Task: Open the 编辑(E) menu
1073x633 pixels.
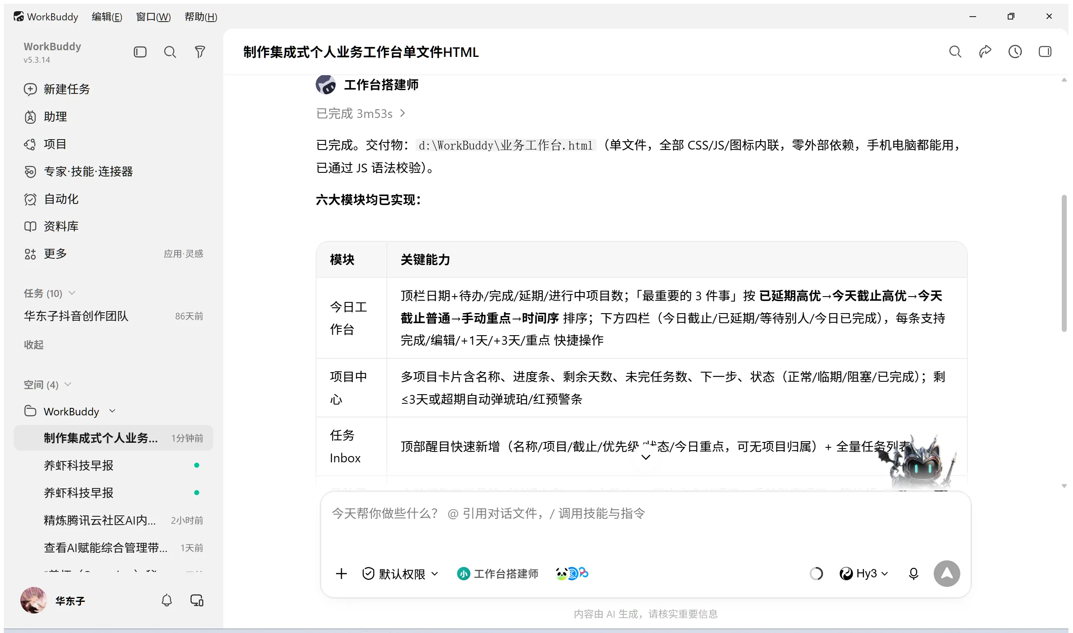Action: click(107, 17)
